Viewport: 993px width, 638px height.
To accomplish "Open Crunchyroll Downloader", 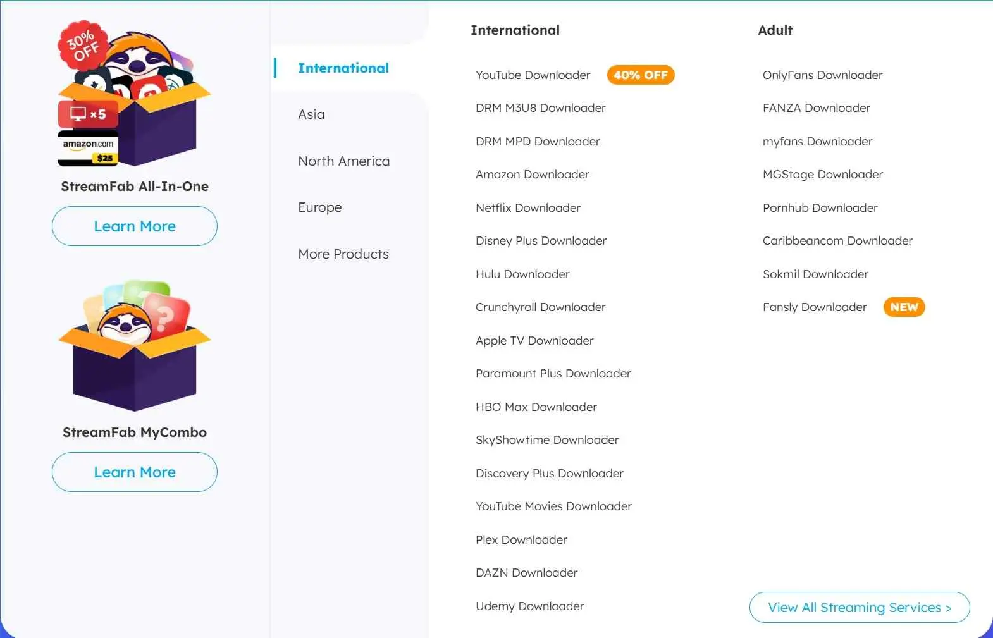I will click(x=541, y=307).
